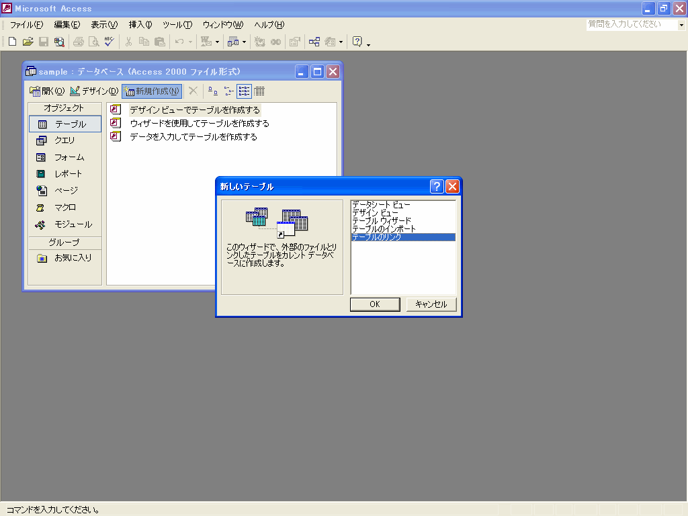
Task: Open the ファイル(F) menu
Action: tap(27, 25)
